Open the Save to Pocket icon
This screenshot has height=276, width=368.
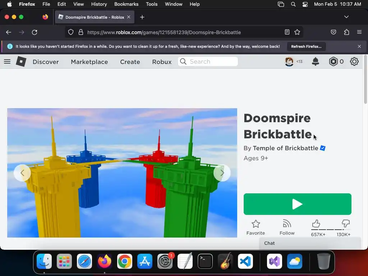tap(333, 32)
